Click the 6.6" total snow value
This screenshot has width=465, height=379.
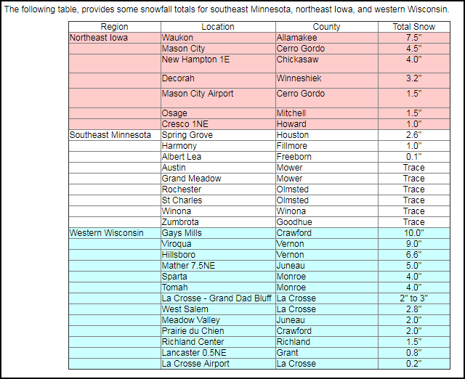414,255
